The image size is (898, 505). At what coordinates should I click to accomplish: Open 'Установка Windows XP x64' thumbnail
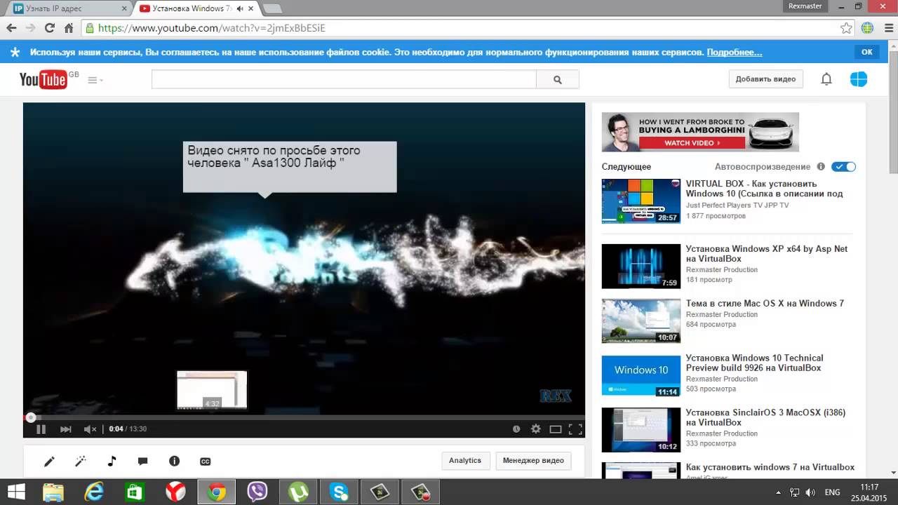[641, 267]
